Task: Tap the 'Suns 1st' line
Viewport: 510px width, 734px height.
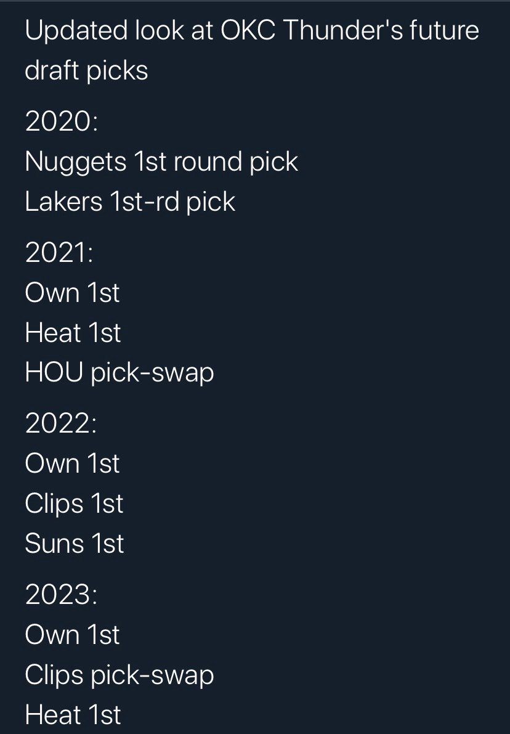Action: pos(75,544)
